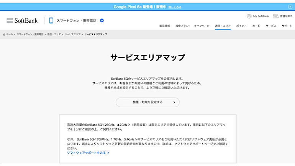Expand the スマートフォン・携帯電話 category dropdown
The width and height of the screenshot is (295, 166).
pos(102,20)
